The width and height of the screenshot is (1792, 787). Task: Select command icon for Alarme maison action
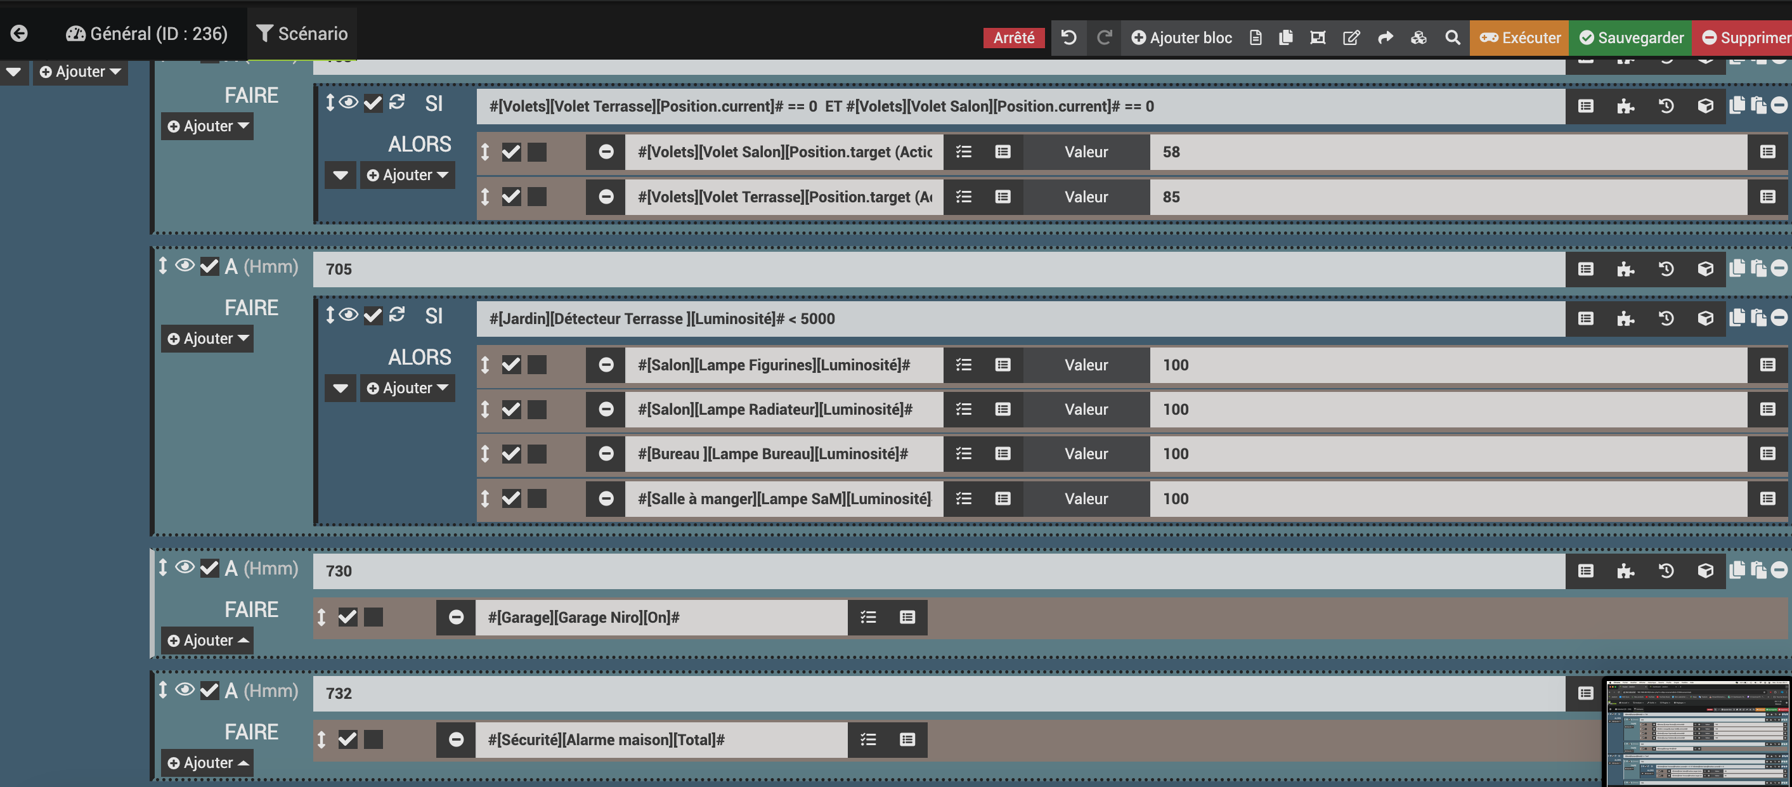tap(907, 739)
